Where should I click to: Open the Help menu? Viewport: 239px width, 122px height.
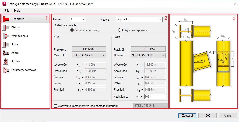[17, 11]
